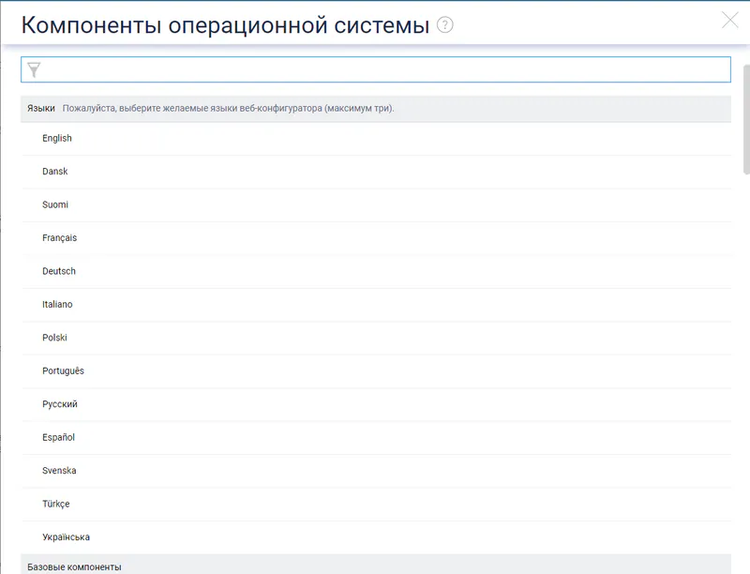Focus the component filter search field

pos(376,69)
